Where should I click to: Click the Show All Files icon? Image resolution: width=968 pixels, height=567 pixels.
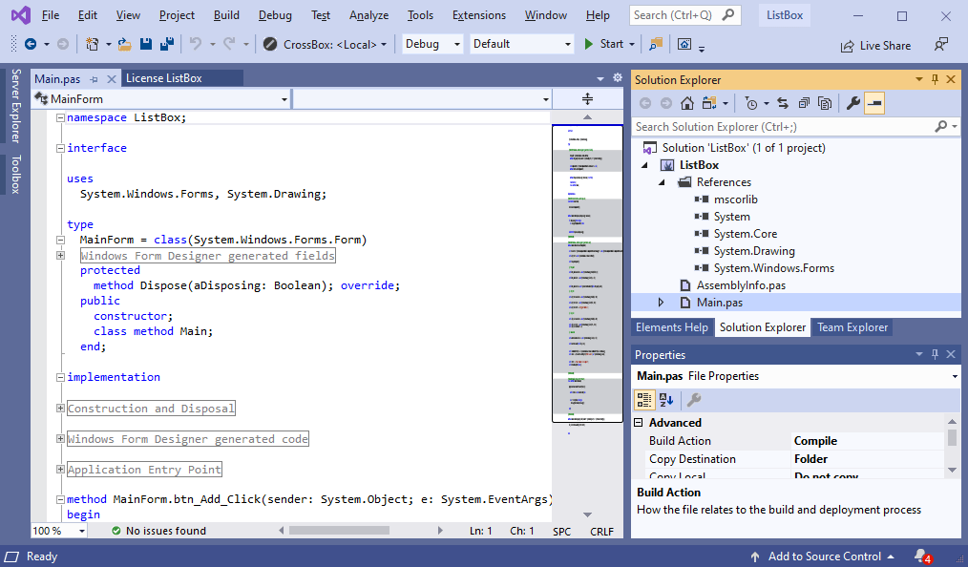pyautogui.click(x=825, y=103)
